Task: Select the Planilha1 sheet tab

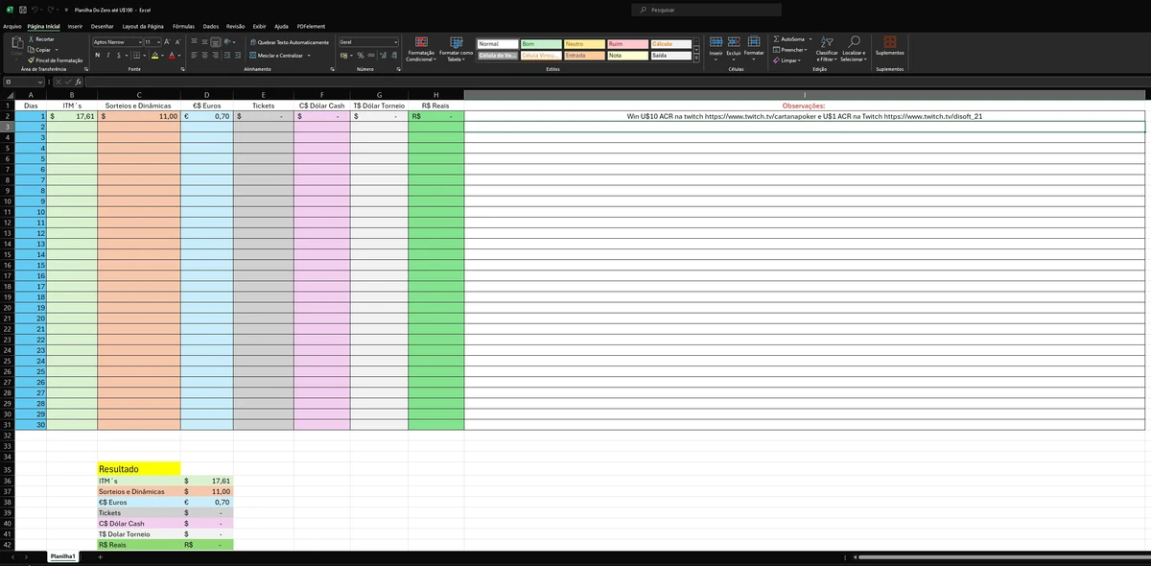Action: (63, 556)
